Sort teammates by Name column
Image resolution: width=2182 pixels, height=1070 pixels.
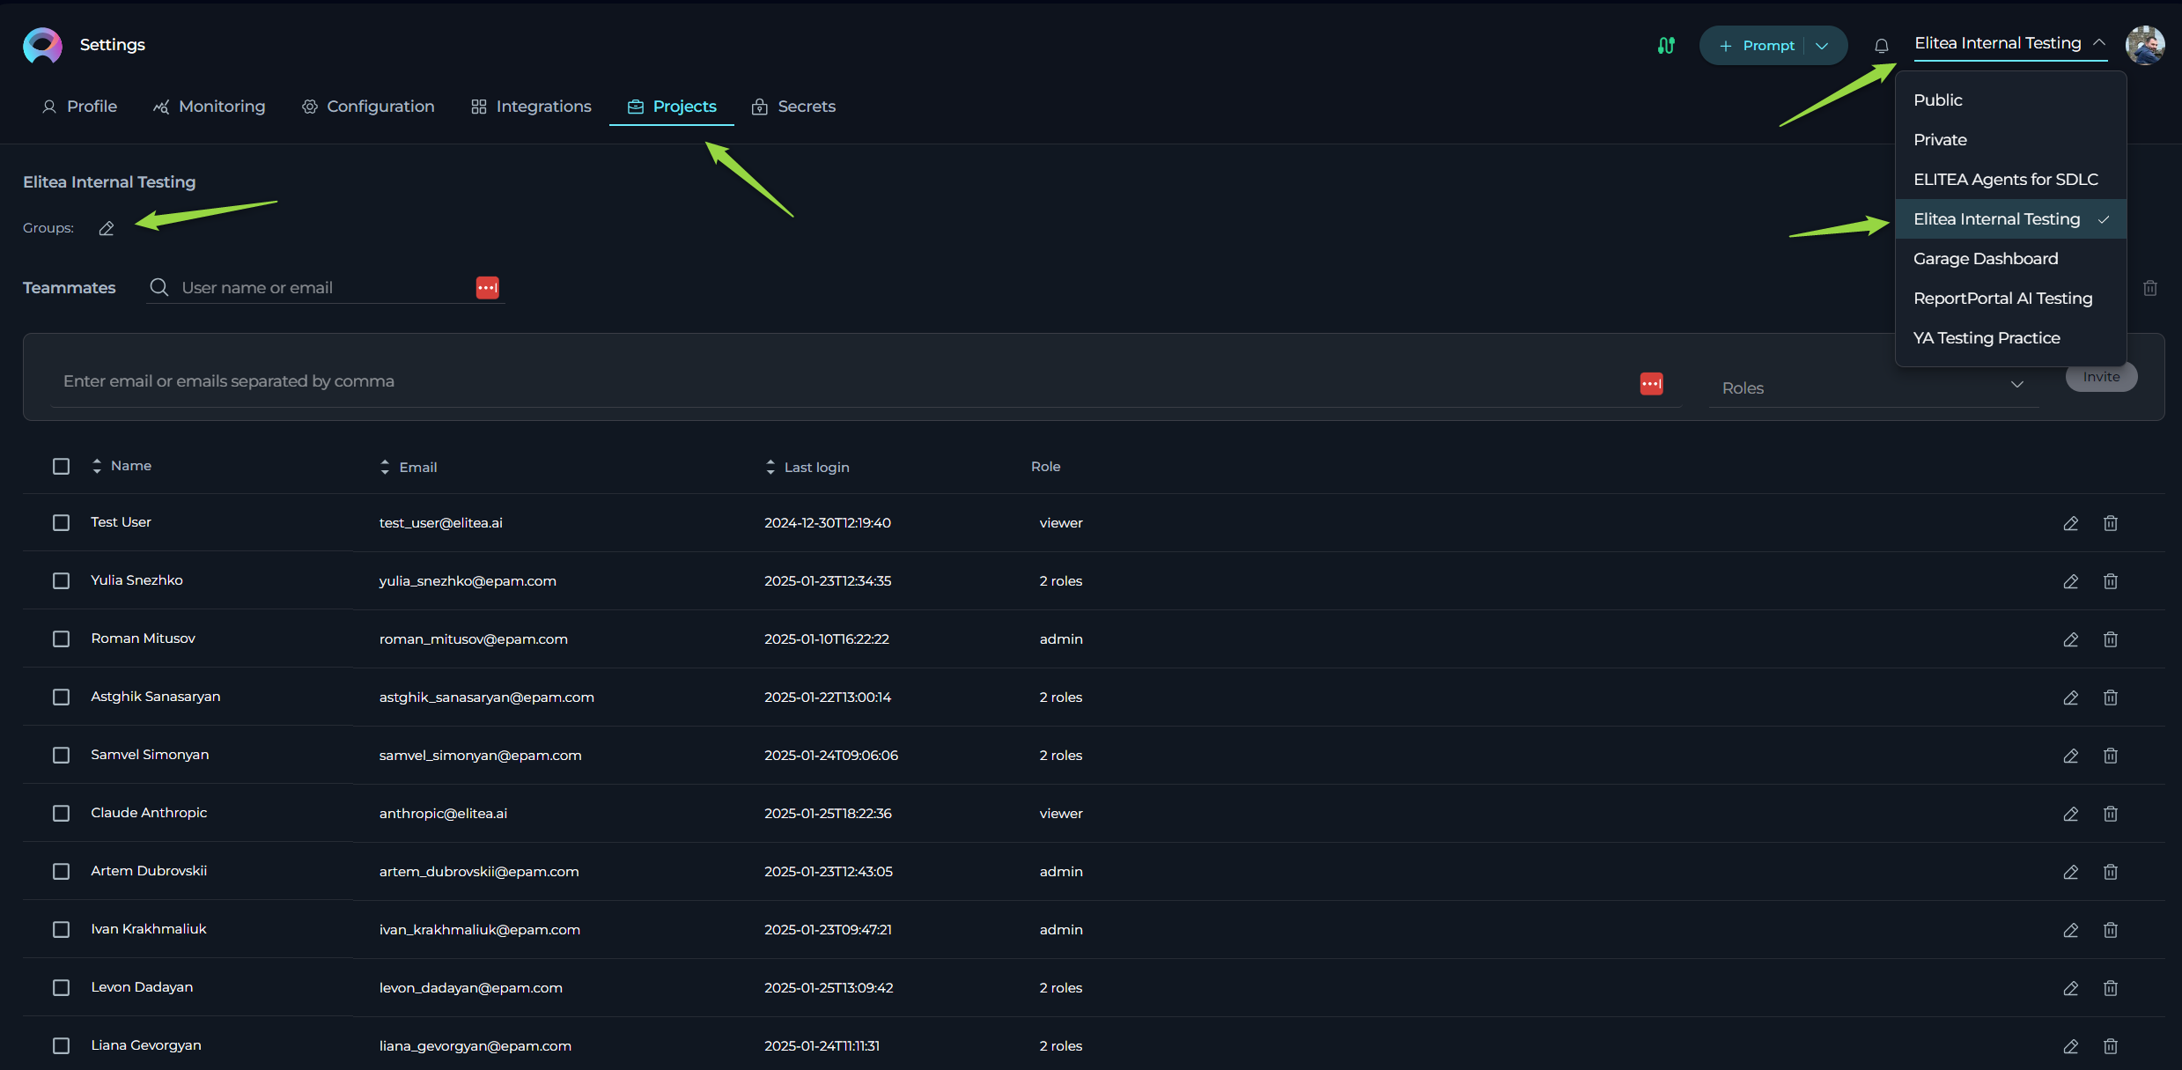(x=122, y=466)
